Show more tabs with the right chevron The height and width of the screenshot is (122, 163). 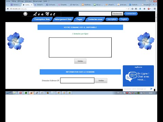(x=151, y=5)
